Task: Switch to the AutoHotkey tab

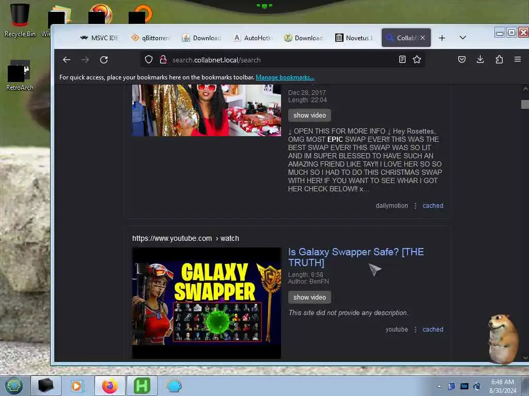Action: (x=253, y=38)
